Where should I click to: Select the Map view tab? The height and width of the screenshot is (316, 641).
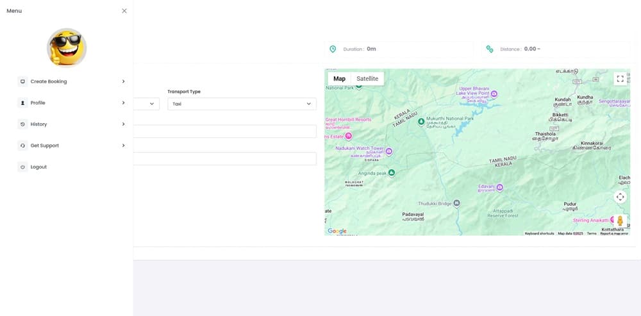tap(339, 79)
